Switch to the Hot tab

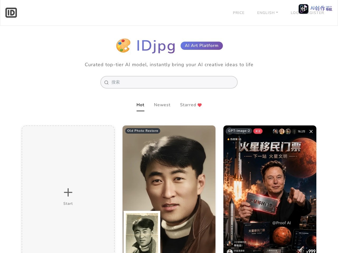pyautogui.click(x=140, y=105)
